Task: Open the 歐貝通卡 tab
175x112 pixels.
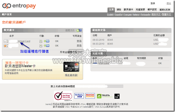Action: click(x=128, y=10)
